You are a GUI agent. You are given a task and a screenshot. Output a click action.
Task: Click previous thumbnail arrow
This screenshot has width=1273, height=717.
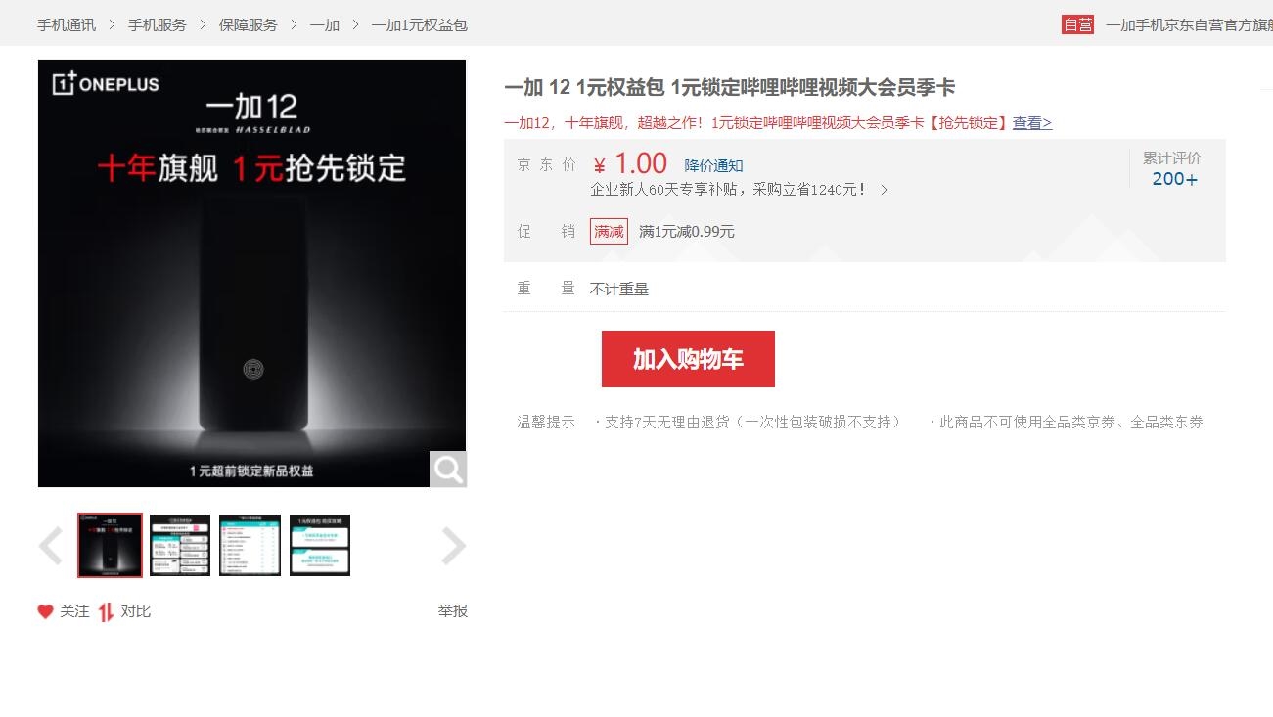[51, 546]
